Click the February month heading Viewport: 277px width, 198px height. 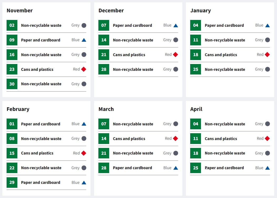tap(18, 109)
